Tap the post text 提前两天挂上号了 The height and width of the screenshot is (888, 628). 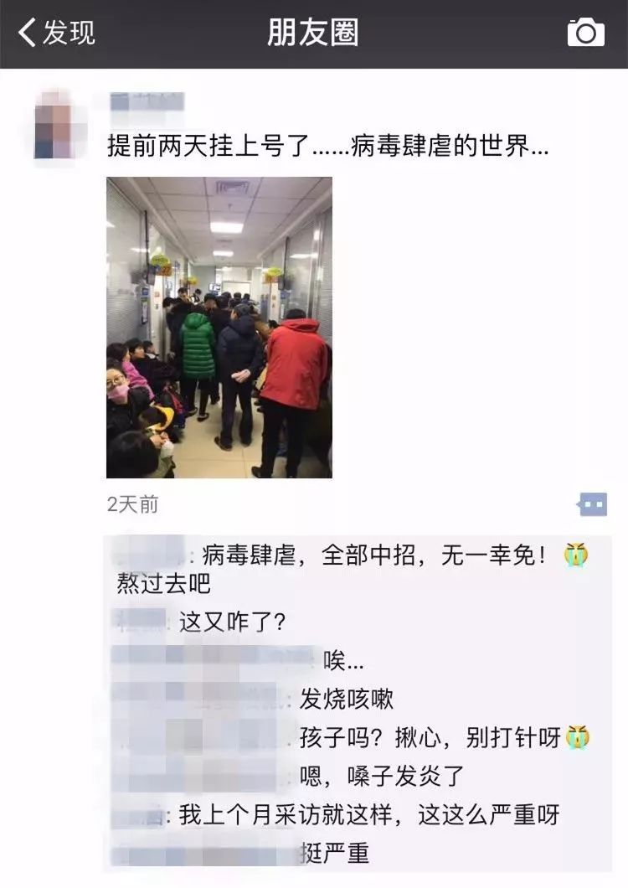(x=208, y=146)
